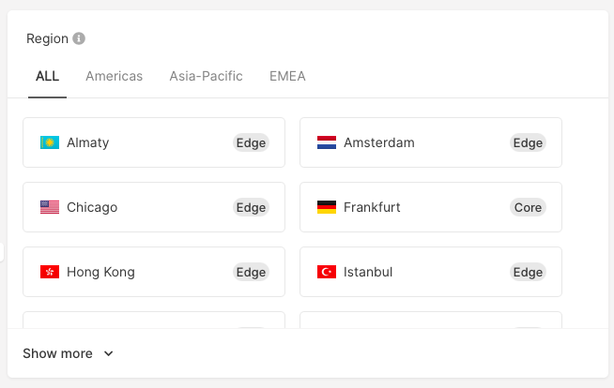The width and height of the screenshot is (614, 388).
Task: Choose the Frankfurt region option
Action: click(x=431, y=207)
